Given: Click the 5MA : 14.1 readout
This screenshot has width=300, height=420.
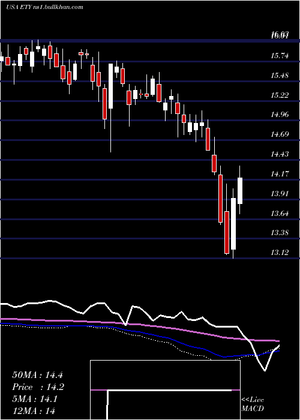Looking at the screenshot, I should point(34,399).
